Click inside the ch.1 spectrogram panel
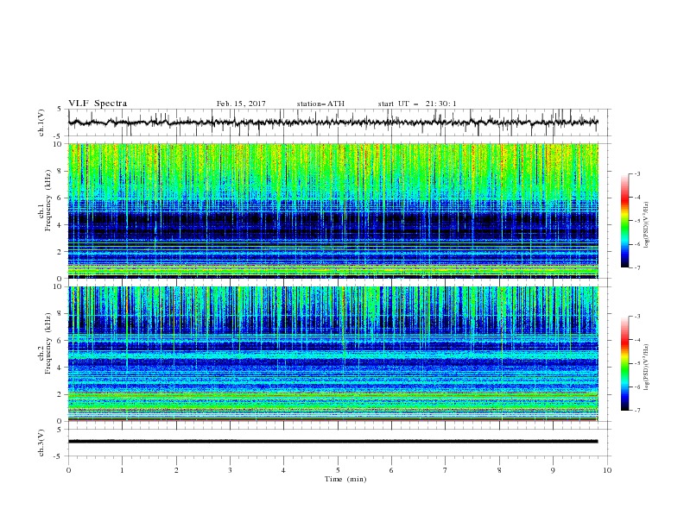Screen dimensions: 684x528 click(332, 211)
